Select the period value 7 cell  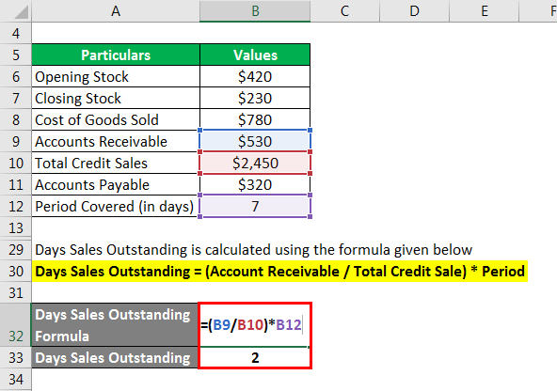point(255,207)
